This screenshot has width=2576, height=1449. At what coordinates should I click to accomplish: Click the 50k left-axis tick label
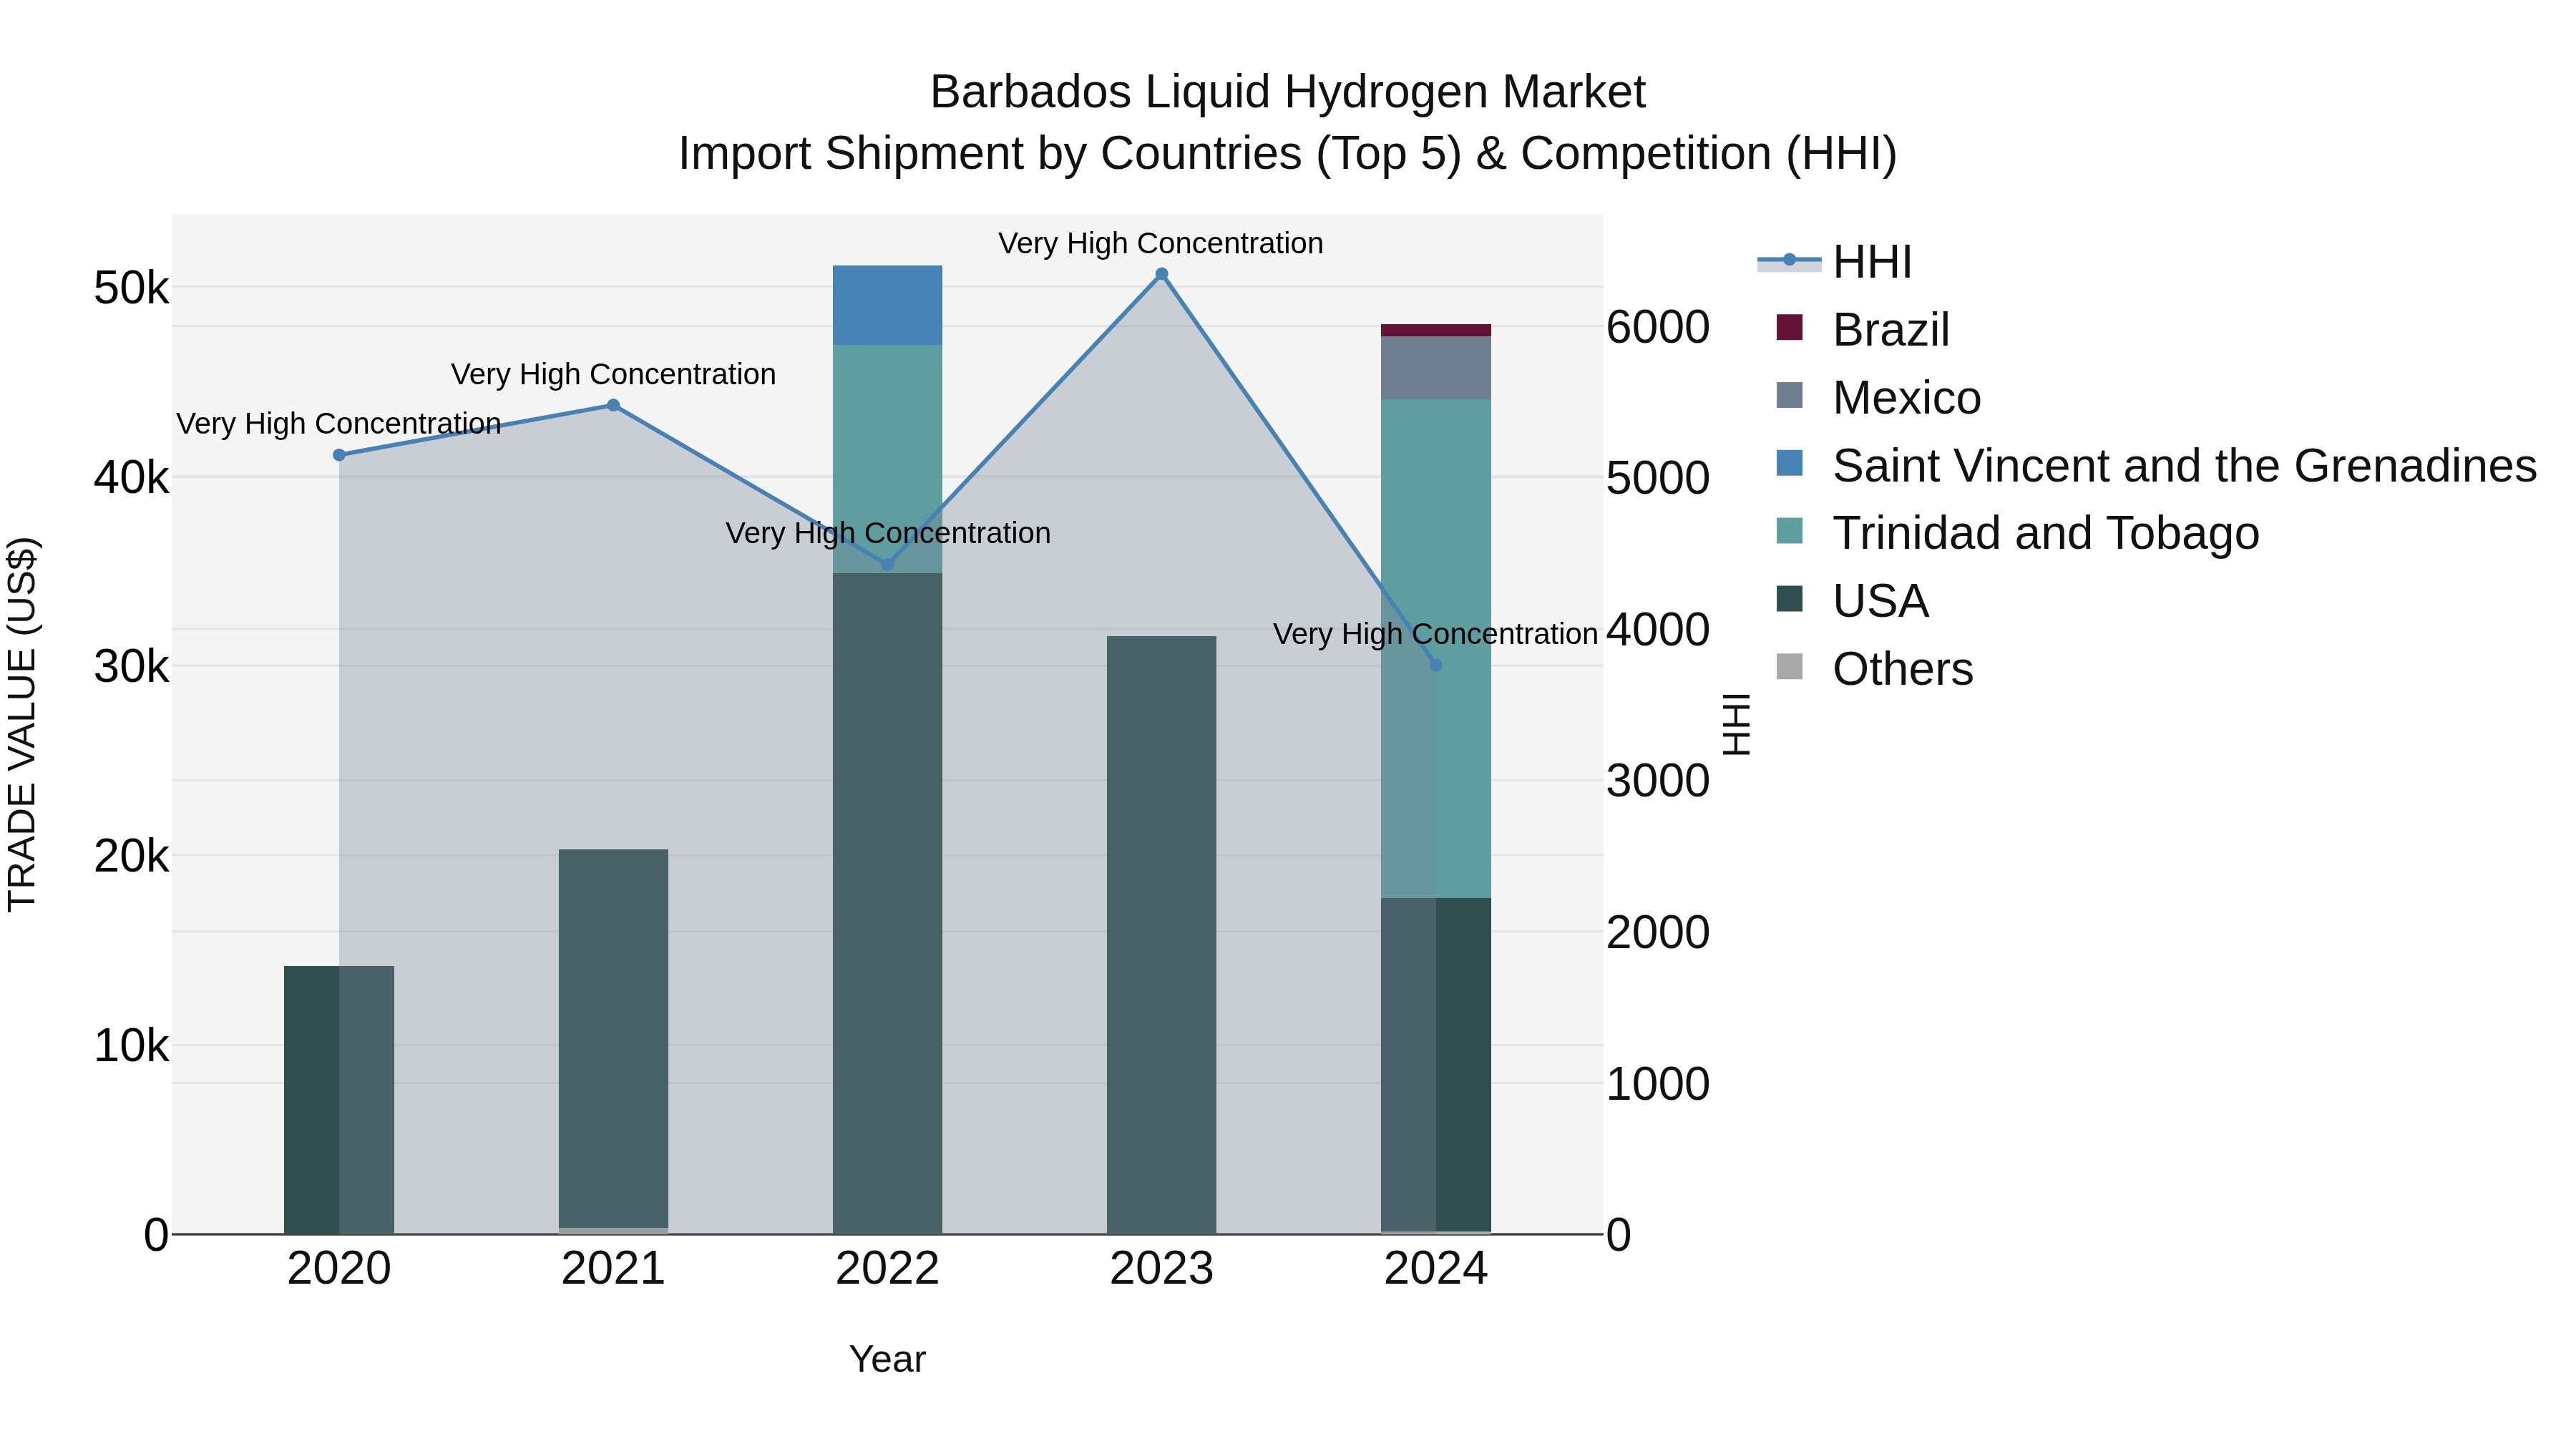[132, 288]
